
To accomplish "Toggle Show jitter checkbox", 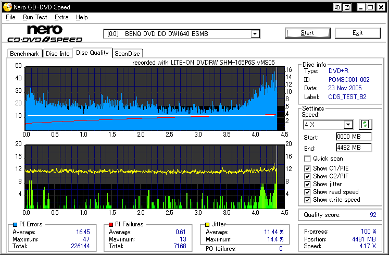I will [x=308, y=184].
